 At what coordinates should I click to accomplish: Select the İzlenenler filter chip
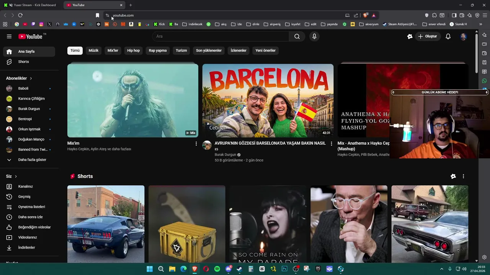point(238,50)
